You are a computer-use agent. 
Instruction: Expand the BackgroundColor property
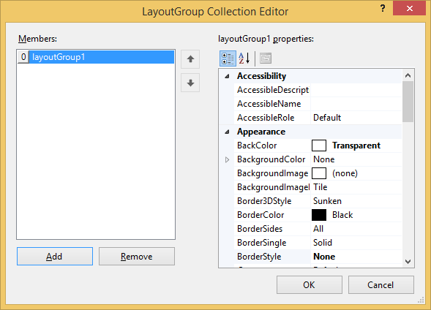[227, 159]
